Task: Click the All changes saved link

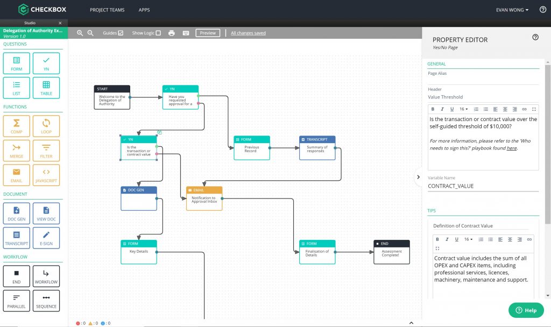Action: point(248,33)
